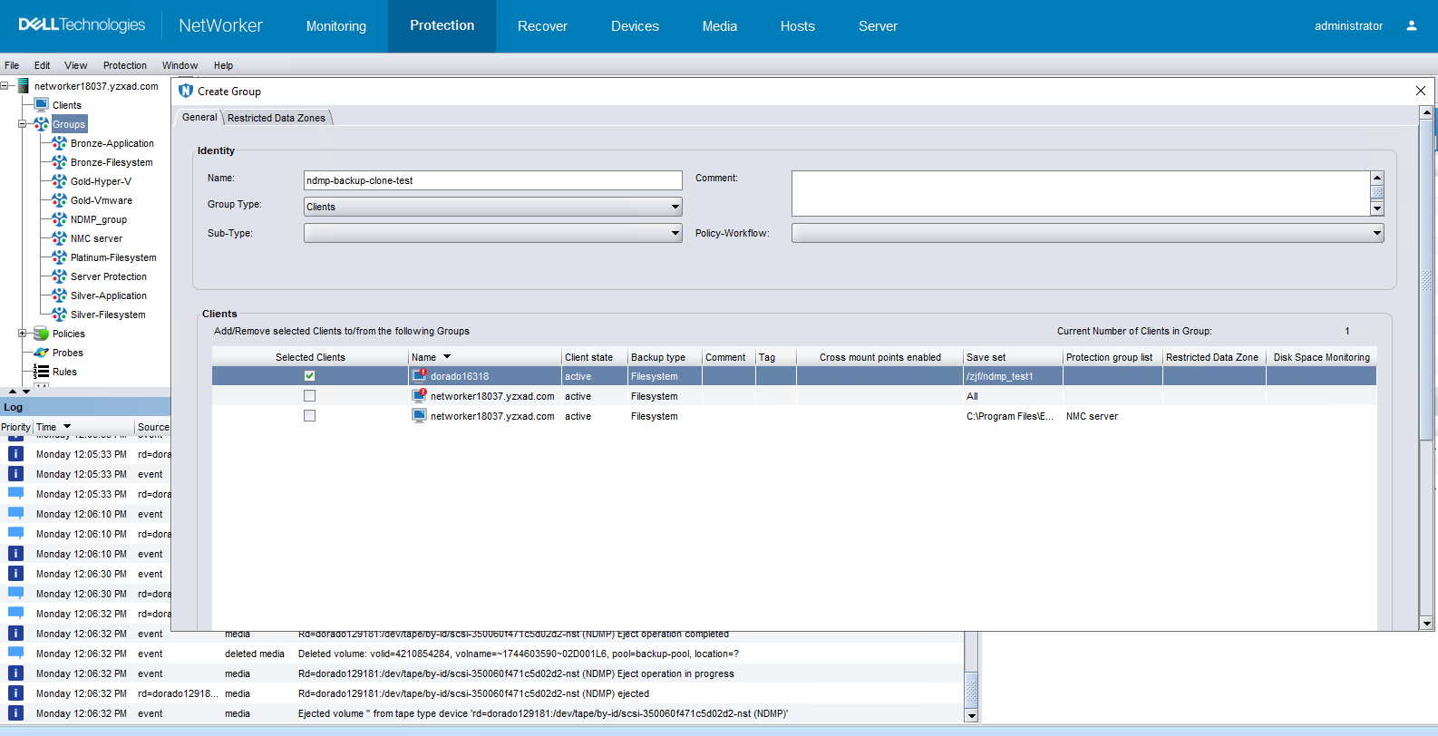The height and width of the screenshot is (736, 1438).
Task: Click the Policies icon in tree
Action: (x=42, y=334)
